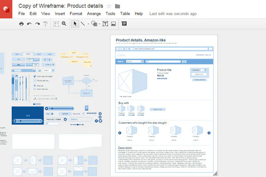Click the 'Search...' rounded field widget

[80, 119]
